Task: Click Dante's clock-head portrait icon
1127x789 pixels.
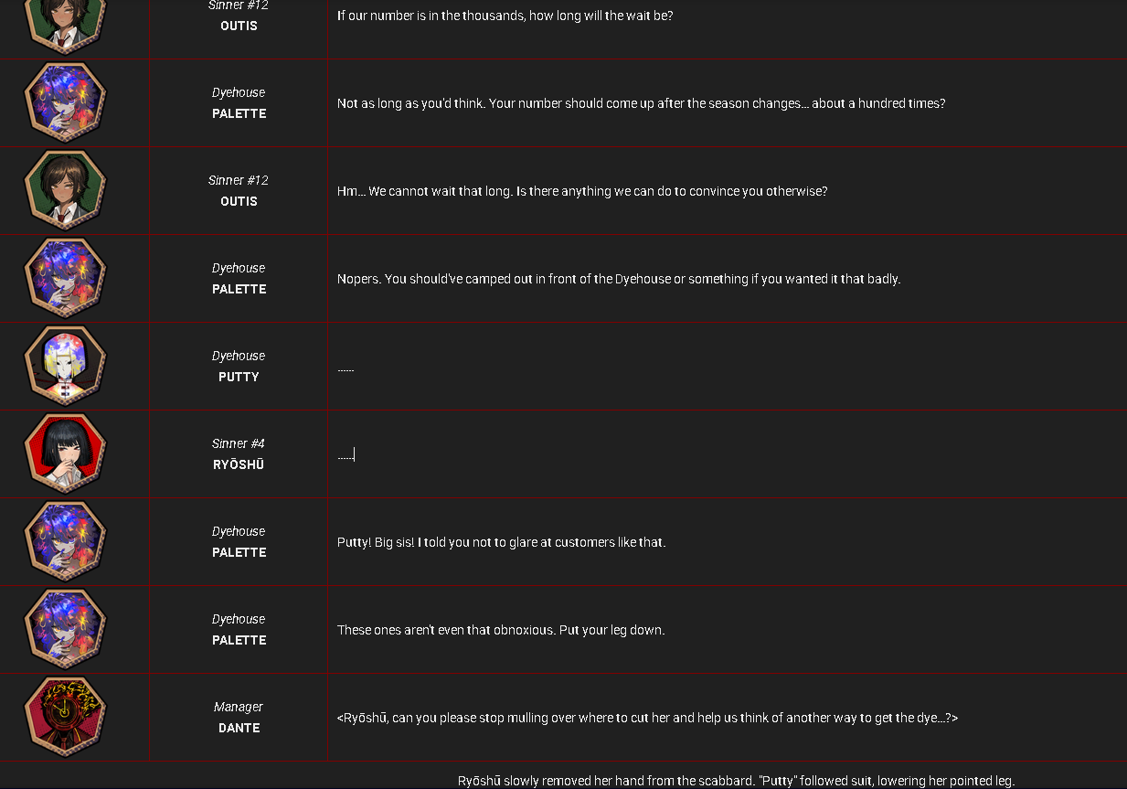Action: (65, 718)
